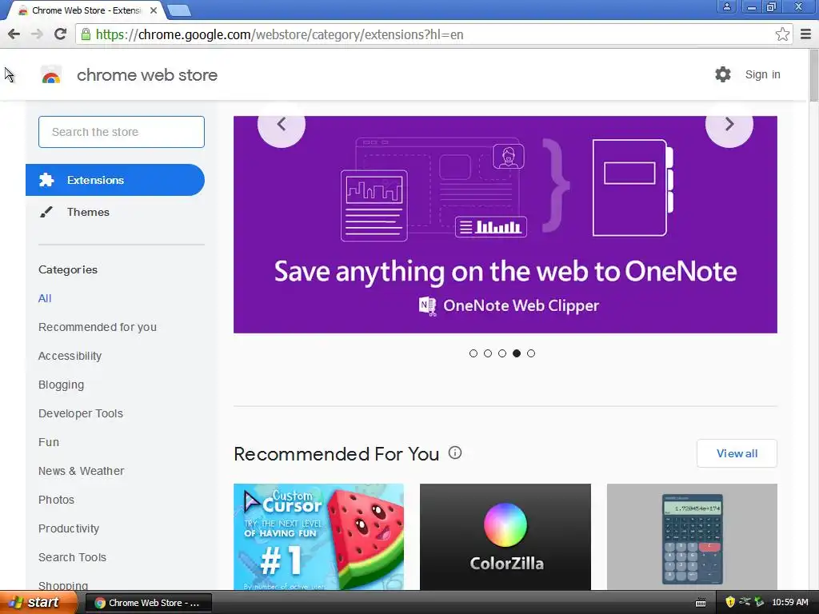Click the Search the store input field
Image resolution: width=819 pixels, height=614 pixels.
(x=122, y=132)
